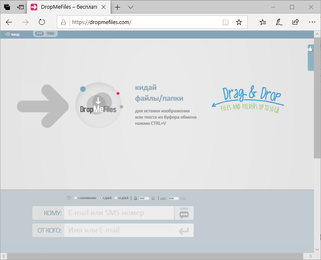Toggle the ABC / 123 link slider
Viewport: 321px width, 260px height.
pos(174,198)
